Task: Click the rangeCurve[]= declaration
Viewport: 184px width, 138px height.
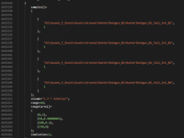Action: pos(41,106)
